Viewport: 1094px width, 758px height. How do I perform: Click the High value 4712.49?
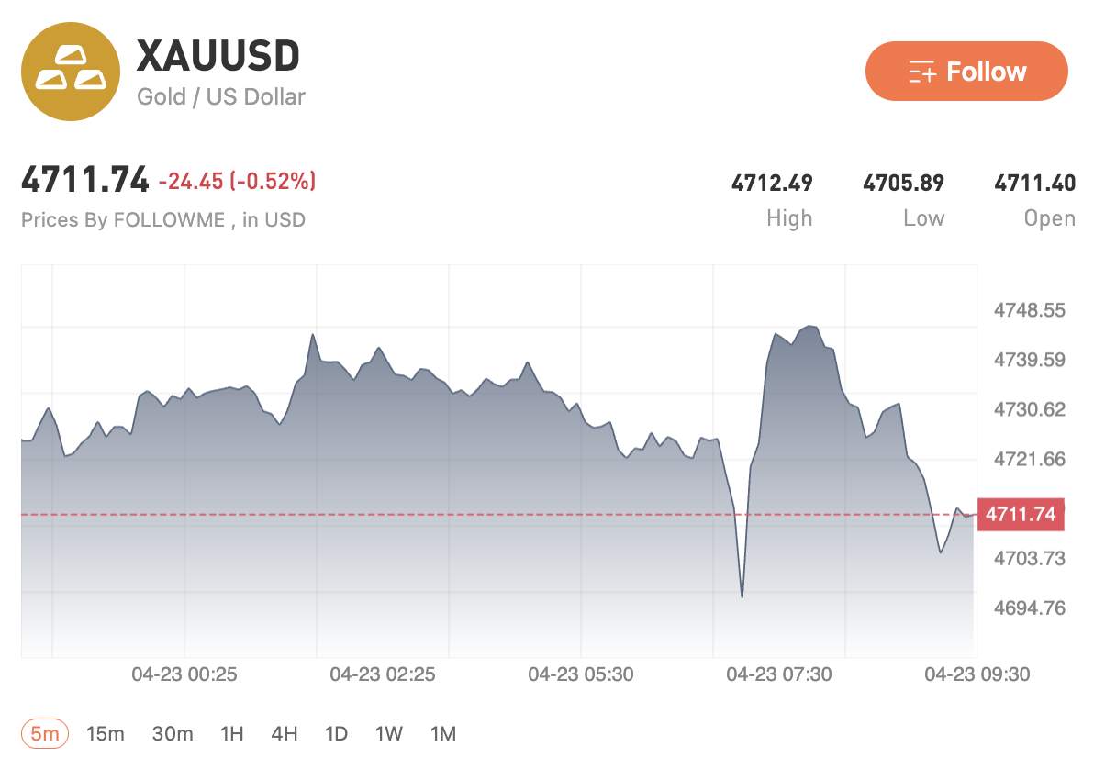(x=773, y=184)
